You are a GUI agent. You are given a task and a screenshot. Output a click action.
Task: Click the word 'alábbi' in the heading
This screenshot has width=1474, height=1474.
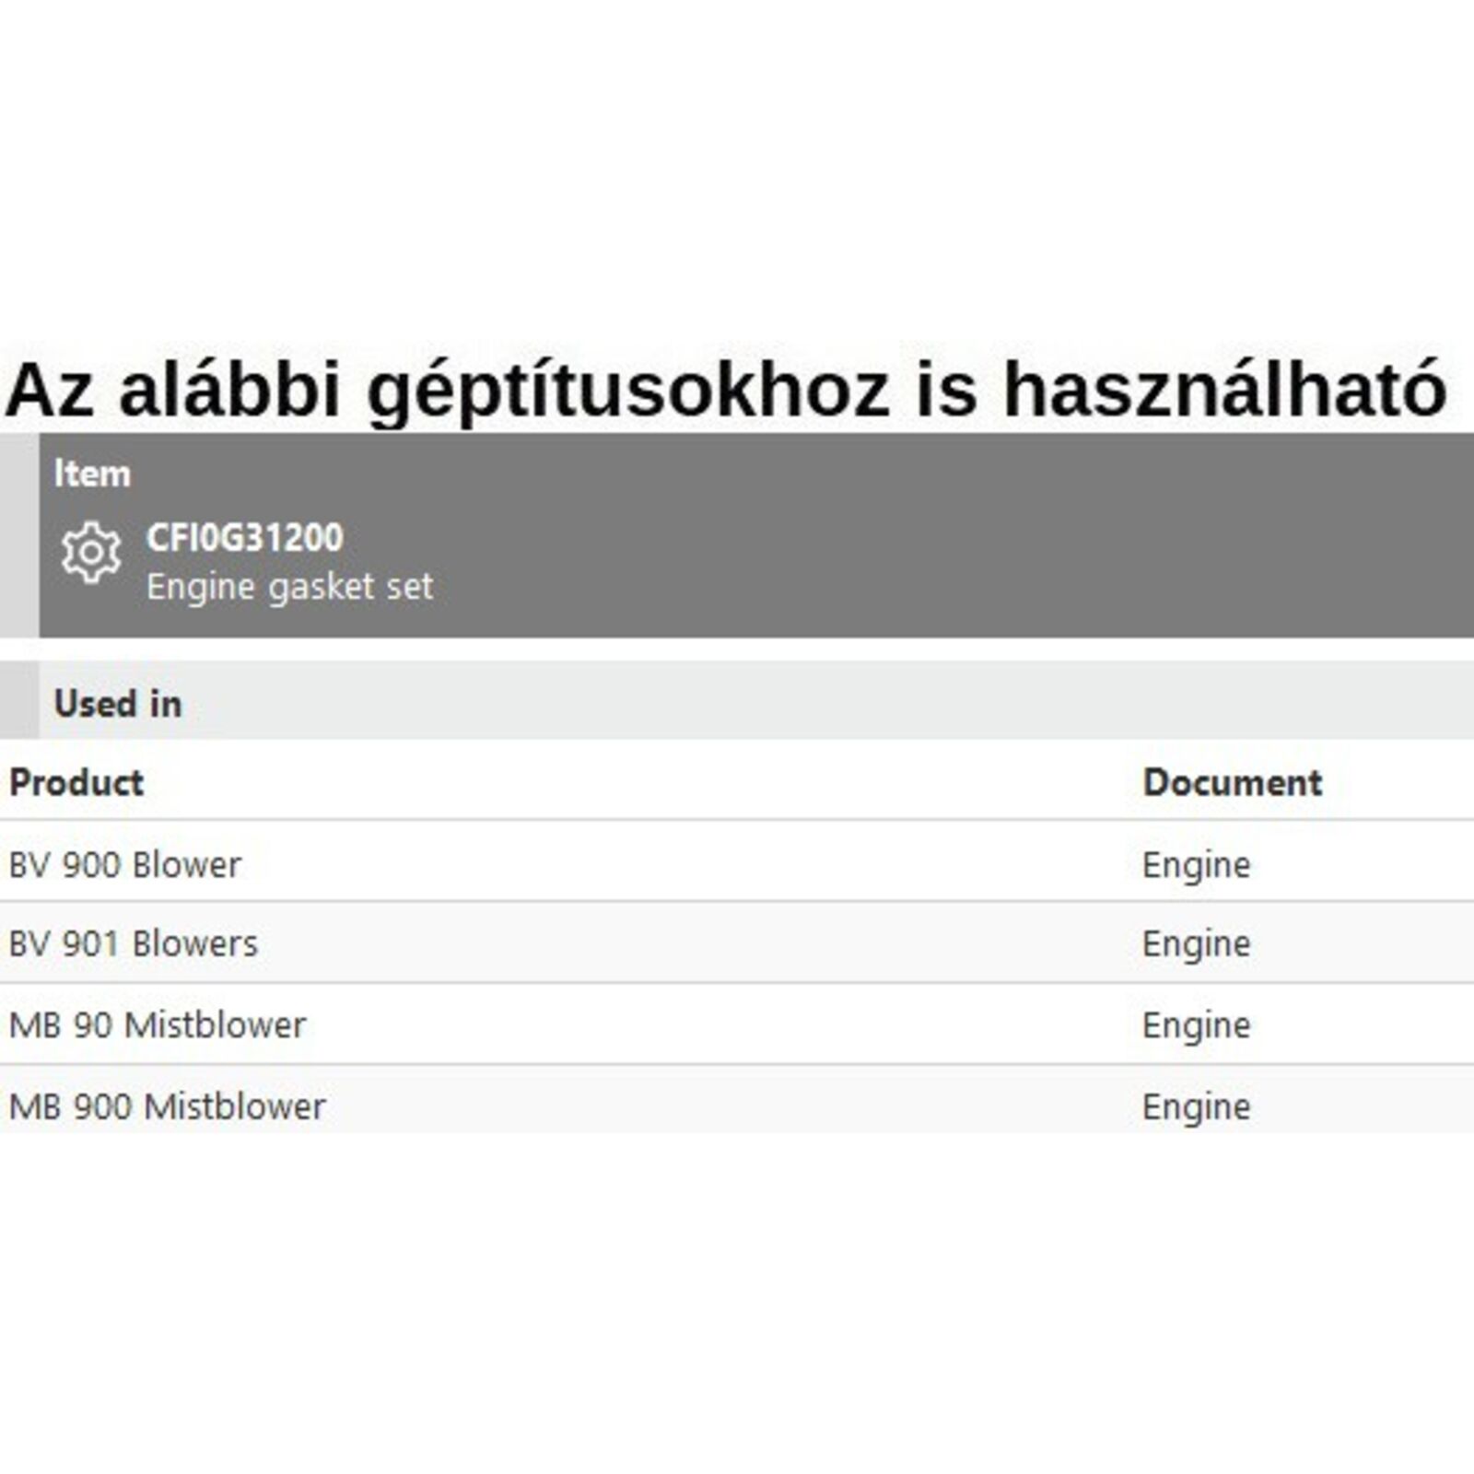229,389
